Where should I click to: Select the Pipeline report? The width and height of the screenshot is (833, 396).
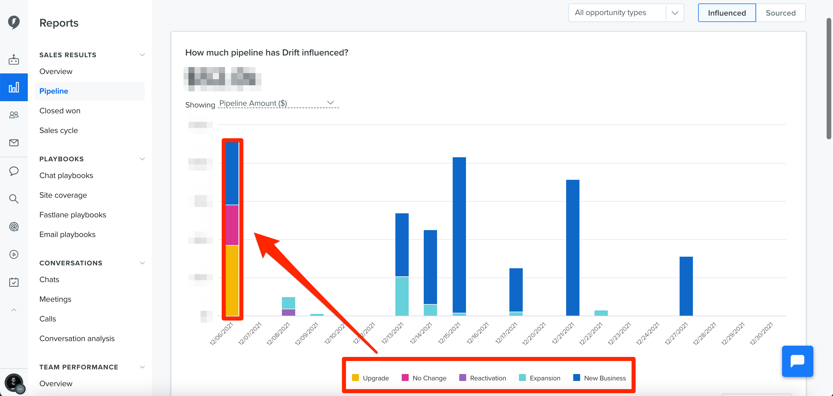89,91
